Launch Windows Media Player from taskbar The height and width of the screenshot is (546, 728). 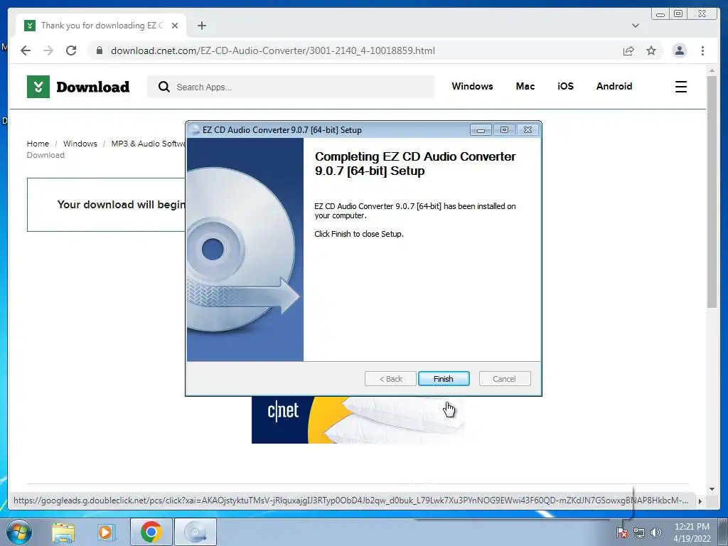click(105, 532)
